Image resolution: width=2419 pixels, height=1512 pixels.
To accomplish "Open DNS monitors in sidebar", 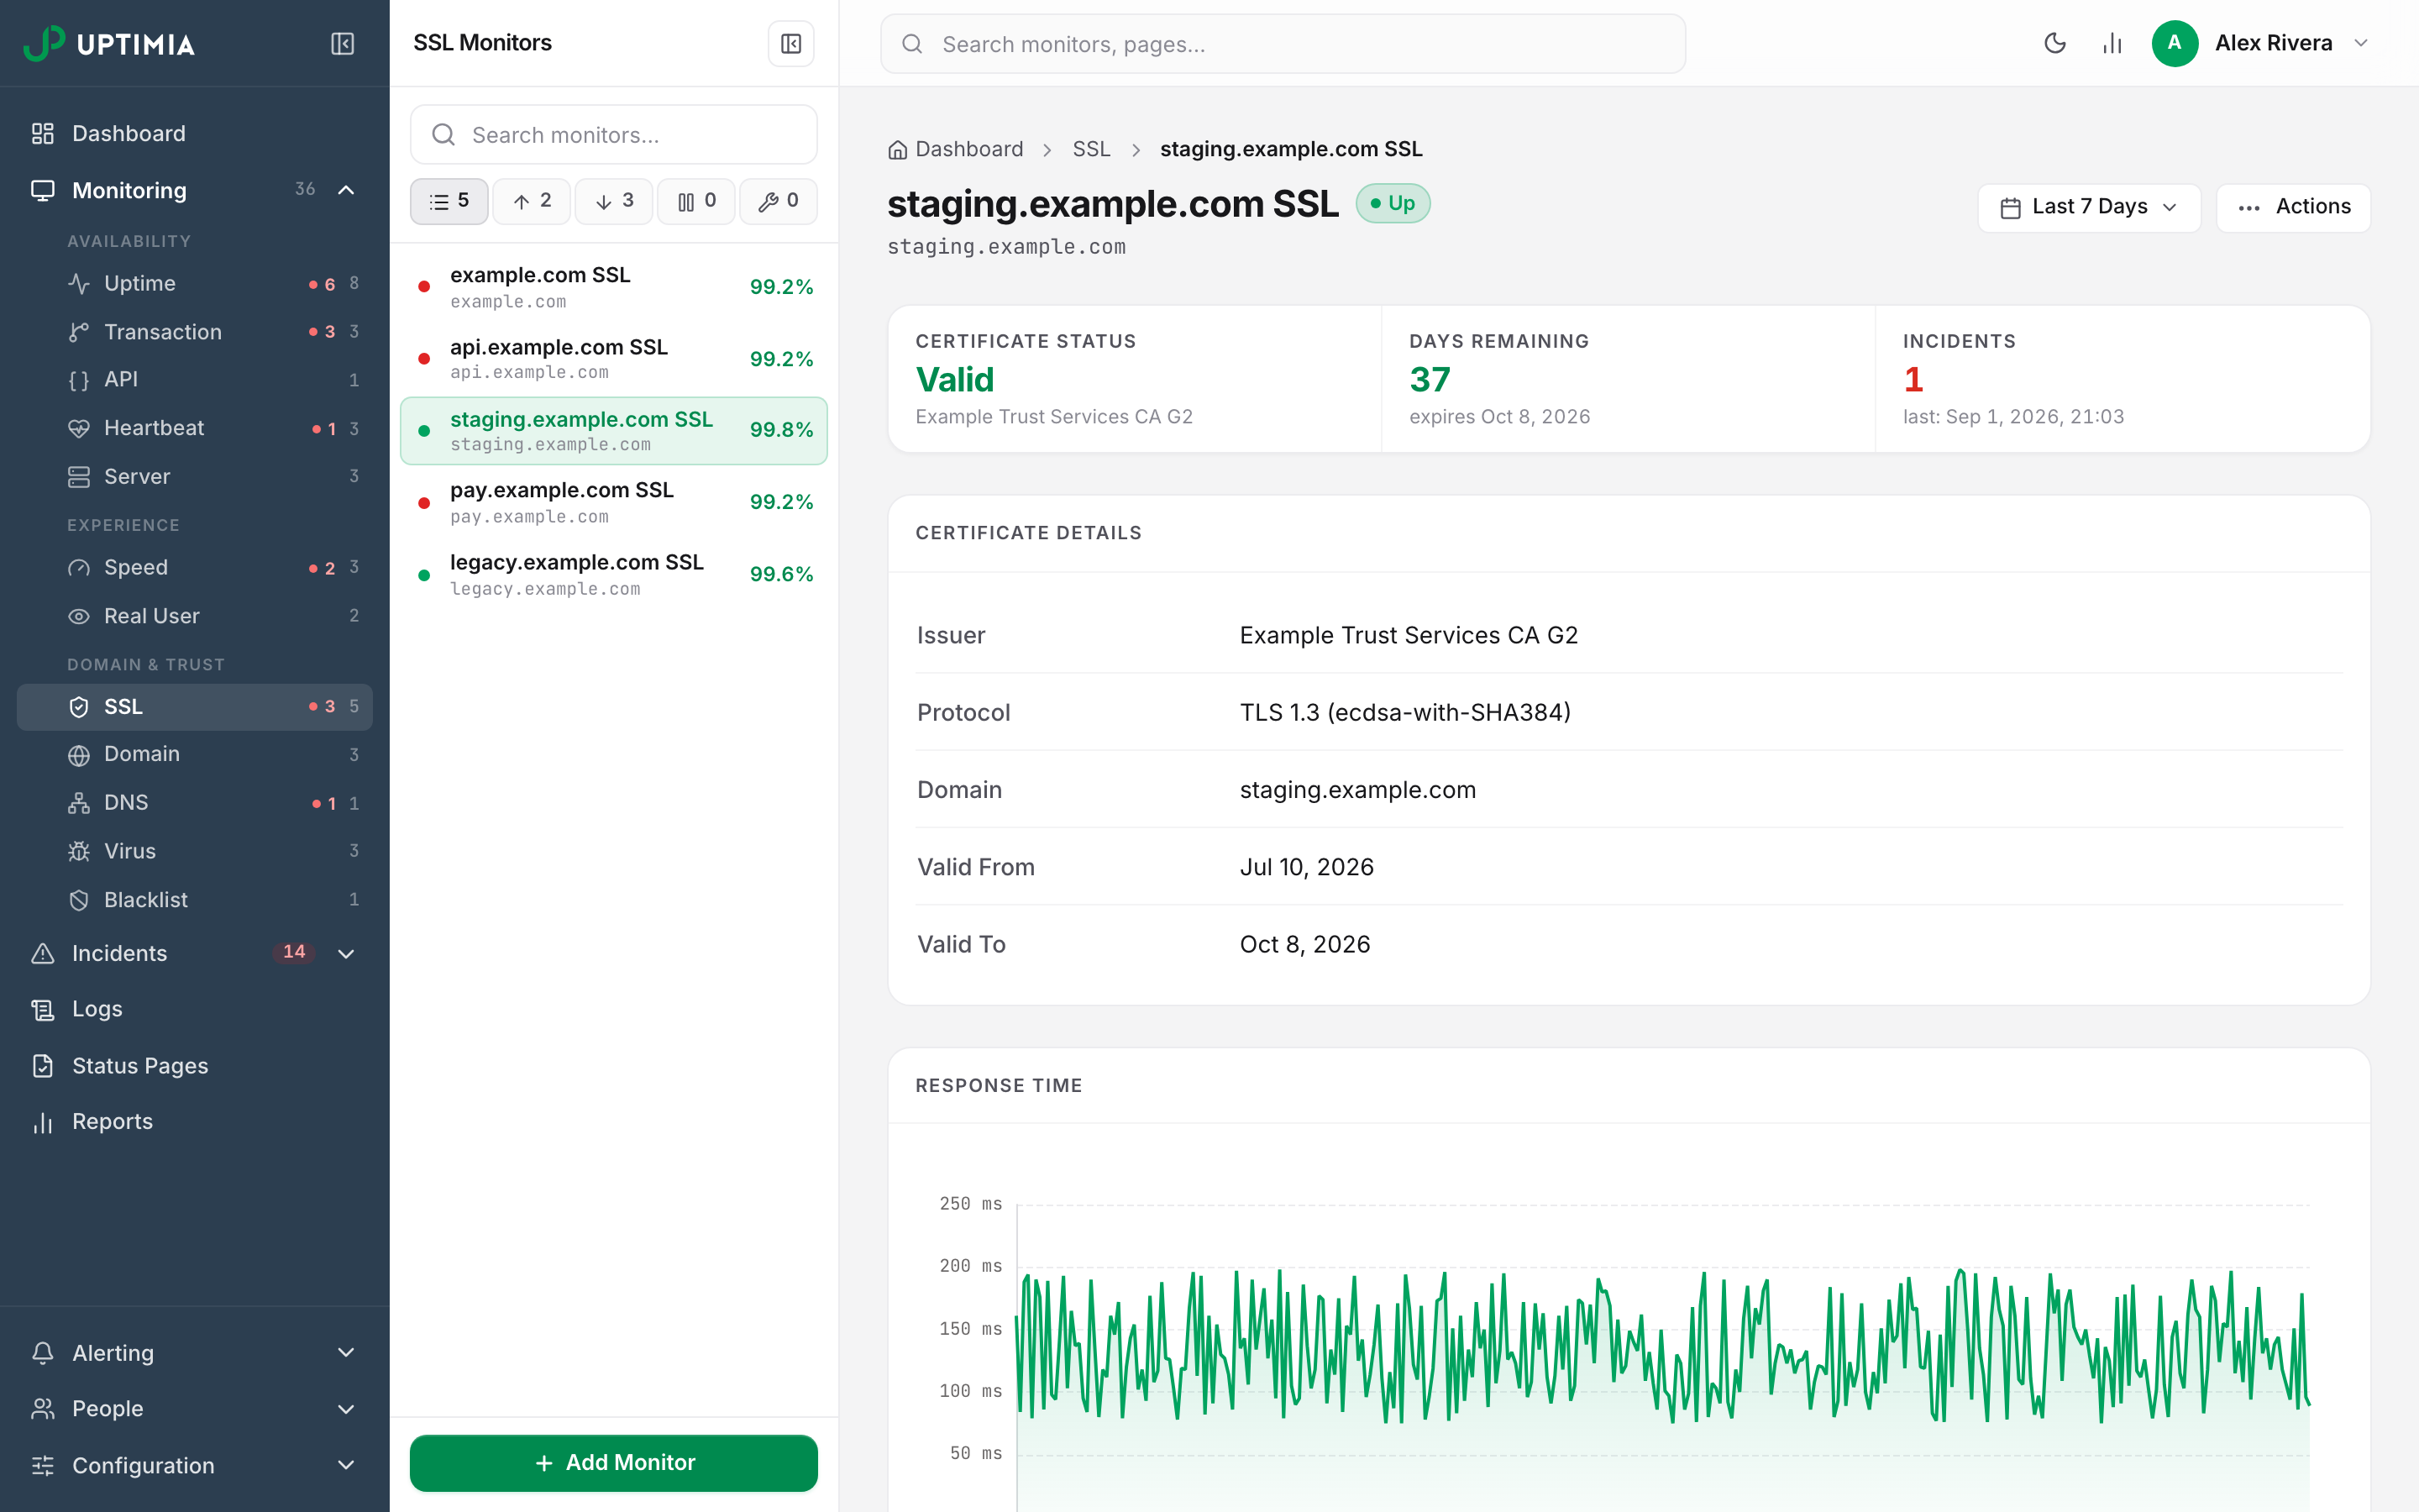I will click(x=195, y=803).
